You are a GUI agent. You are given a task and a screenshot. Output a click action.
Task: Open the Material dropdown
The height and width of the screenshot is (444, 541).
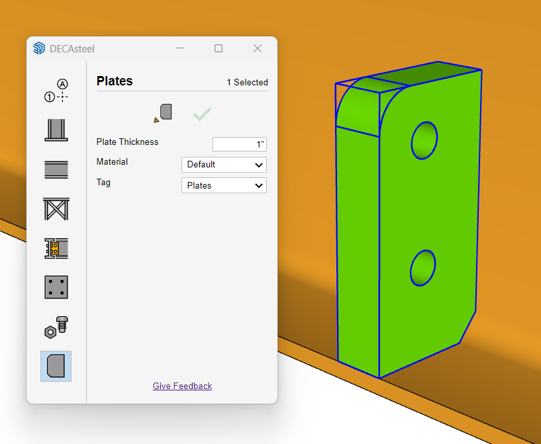point(224,165)
